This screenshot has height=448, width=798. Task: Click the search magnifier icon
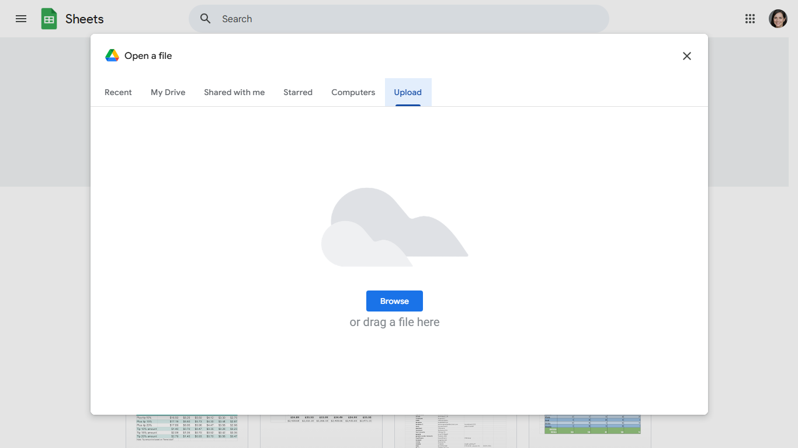pyautogui.click(x=205, y=18)
